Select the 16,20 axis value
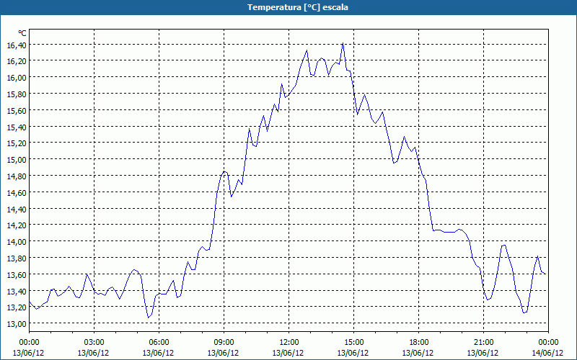The image size is (577, 360). 16,61
